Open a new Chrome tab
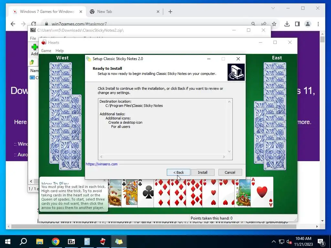331x248 pixels. coord(170,12)
